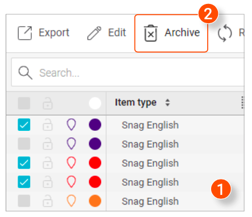This screenshot has width=252, height=217.
Task: Focus the Search field
Action: pyautogui.click(x=128, y=73)
